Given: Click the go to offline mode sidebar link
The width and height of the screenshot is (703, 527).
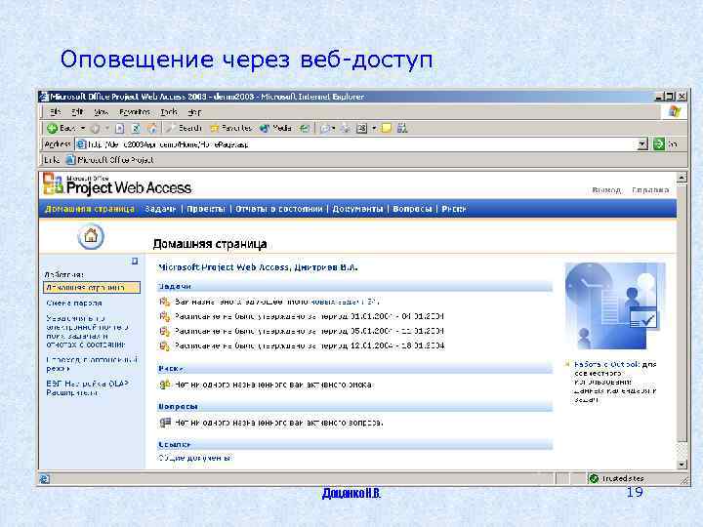Looking at the screenshot, I should tap(92, 364).
